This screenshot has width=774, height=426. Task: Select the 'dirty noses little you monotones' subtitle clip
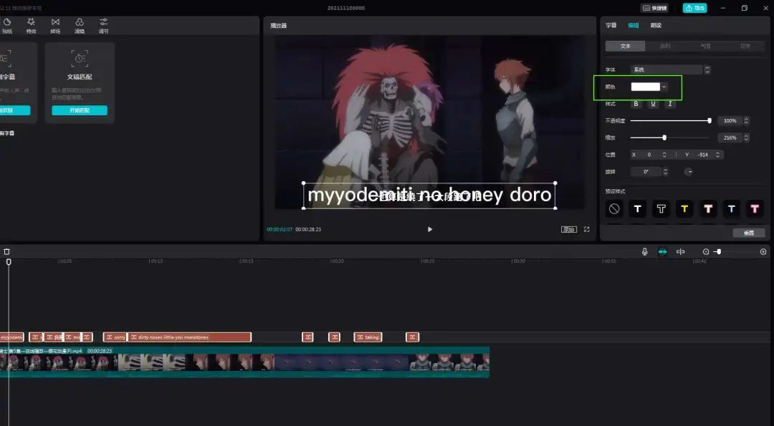click(189, 337)
